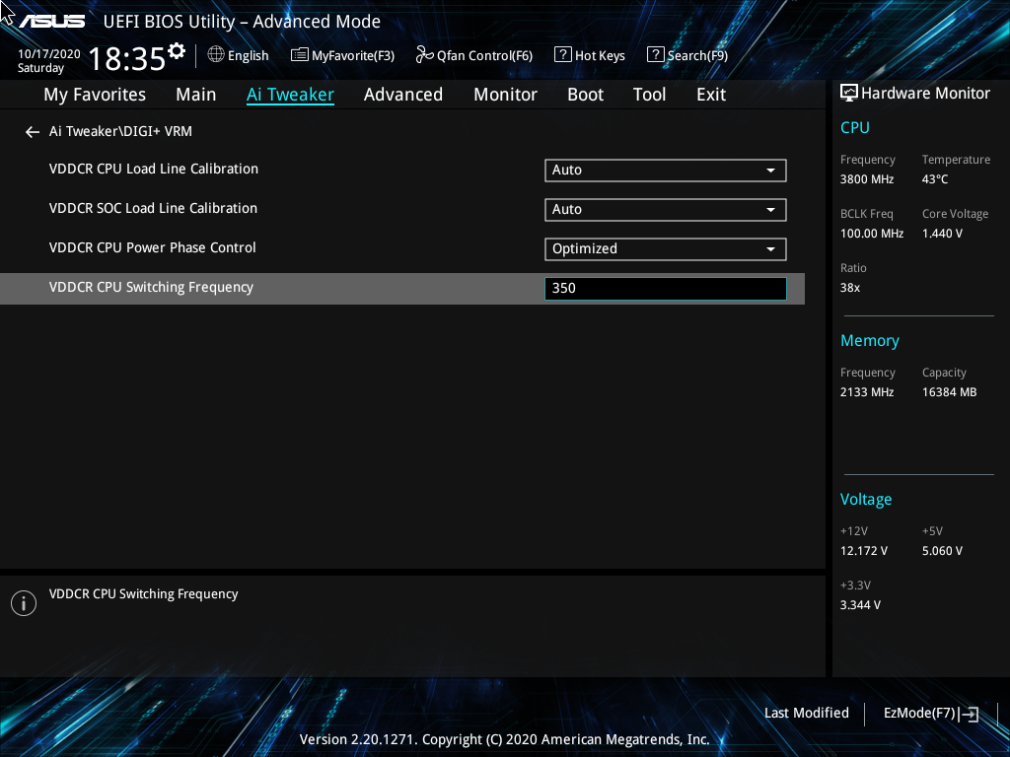Click the gear icon beside the clock
This screenshot has width=1010, height=757.
[177, 50]
